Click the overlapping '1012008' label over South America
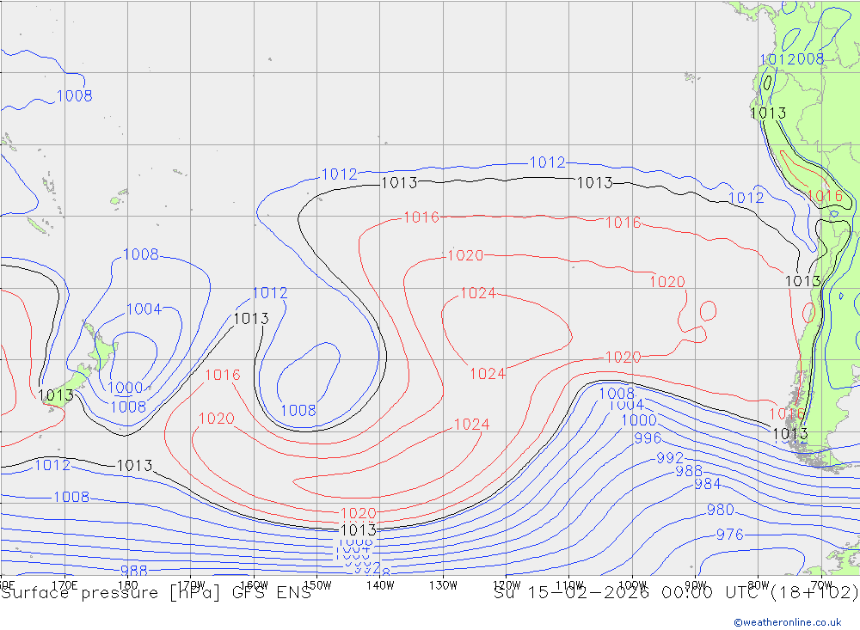This screenshot has width=860, height=630. (791, 59)
